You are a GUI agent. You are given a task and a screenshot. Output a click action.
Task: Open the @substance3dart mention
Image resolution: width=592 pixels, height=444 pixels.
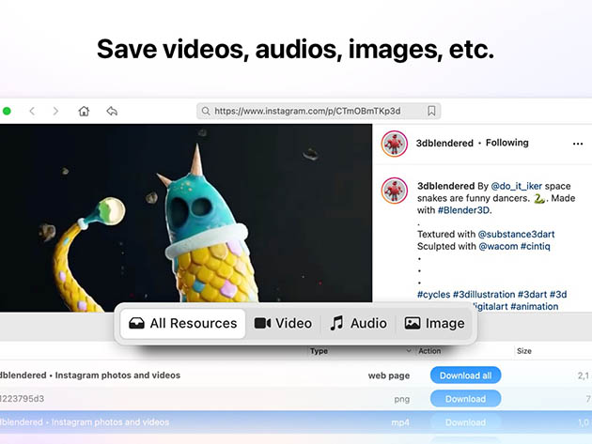pos(516,234)
